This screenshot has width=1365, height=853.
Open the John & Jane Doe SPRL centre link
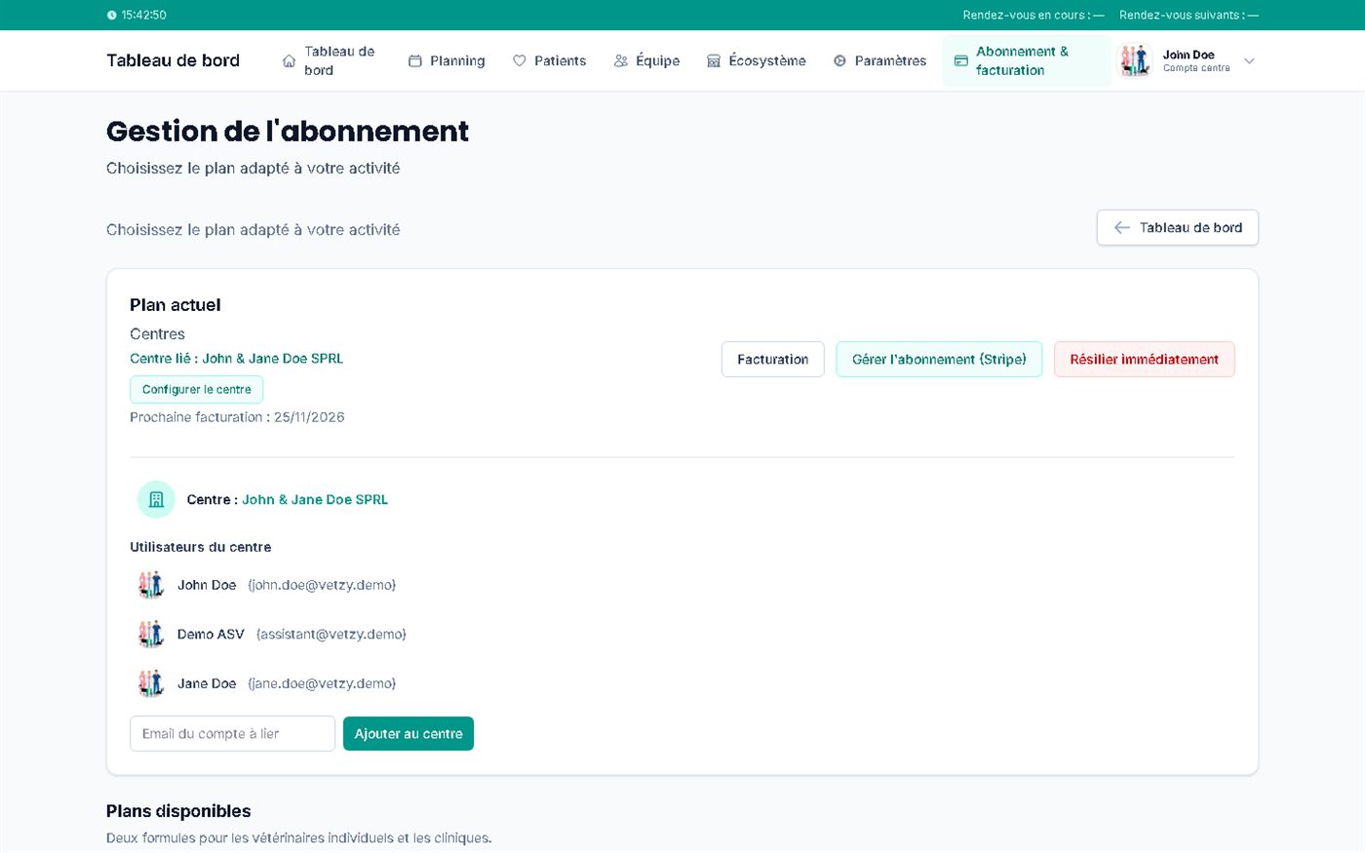[315, 499]
